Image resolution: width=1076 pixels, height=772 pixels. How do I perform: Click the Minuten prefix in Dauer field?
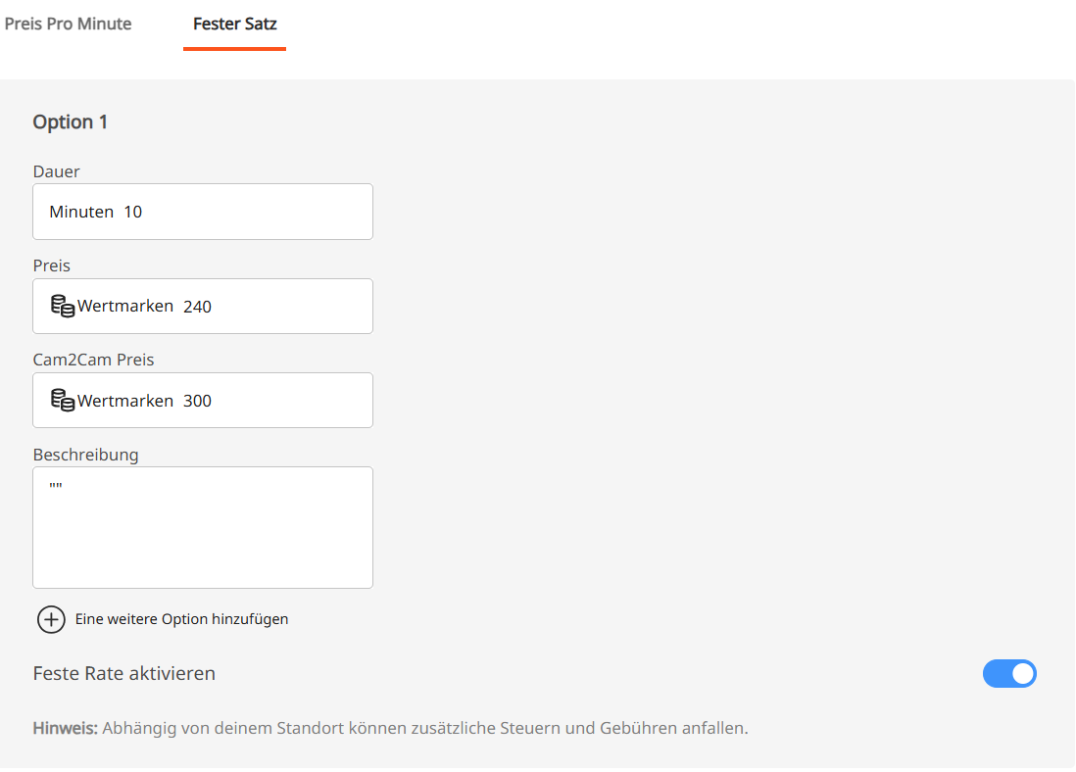tap(81, 212)
